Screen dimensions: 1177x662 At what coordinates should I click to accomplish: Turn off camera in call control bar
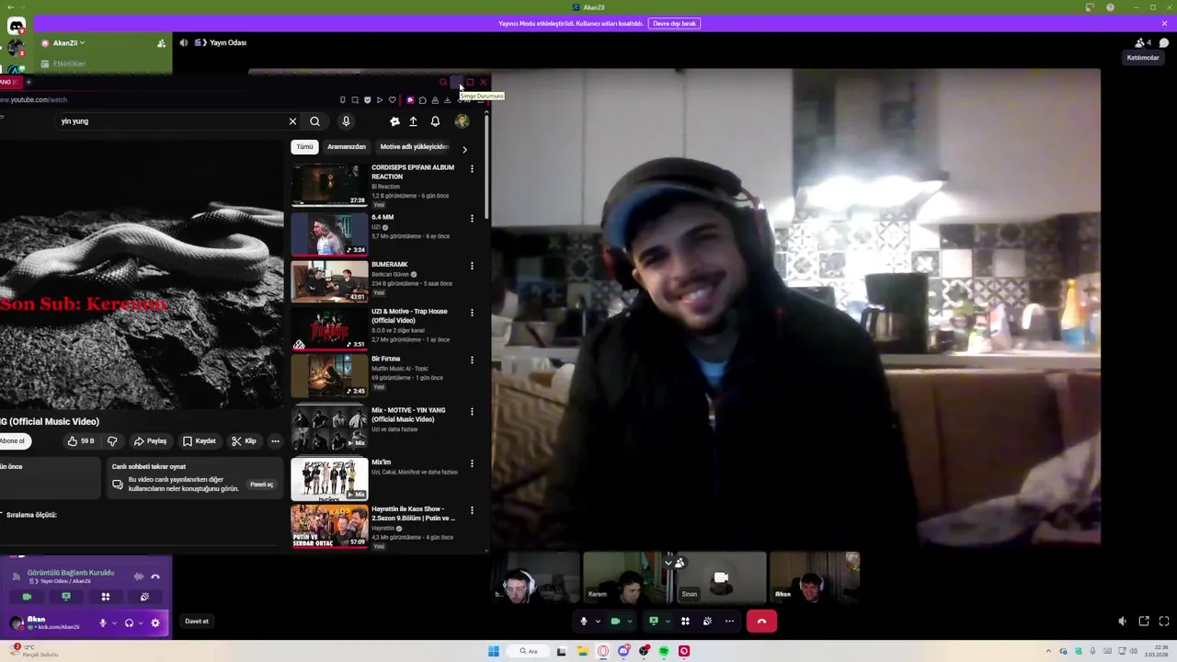click(x=615, y=622)
